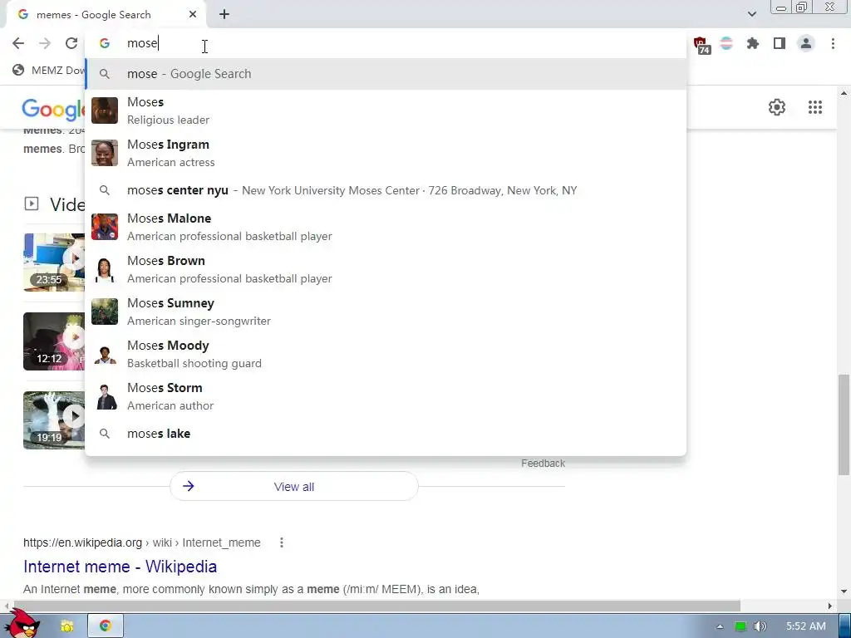Open a new tab with the plus button
The width and height of the screenshot is (851, 638).
(x=224, y=15)
